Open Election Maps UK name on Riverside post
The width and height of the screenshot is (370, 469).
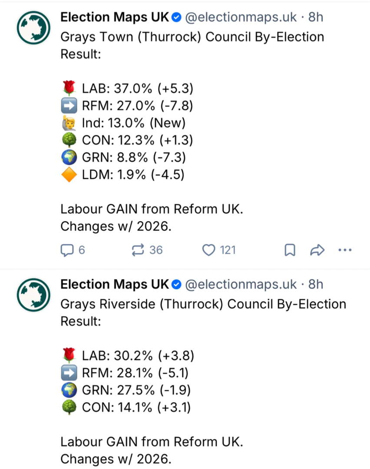click(x=115, y=284)
